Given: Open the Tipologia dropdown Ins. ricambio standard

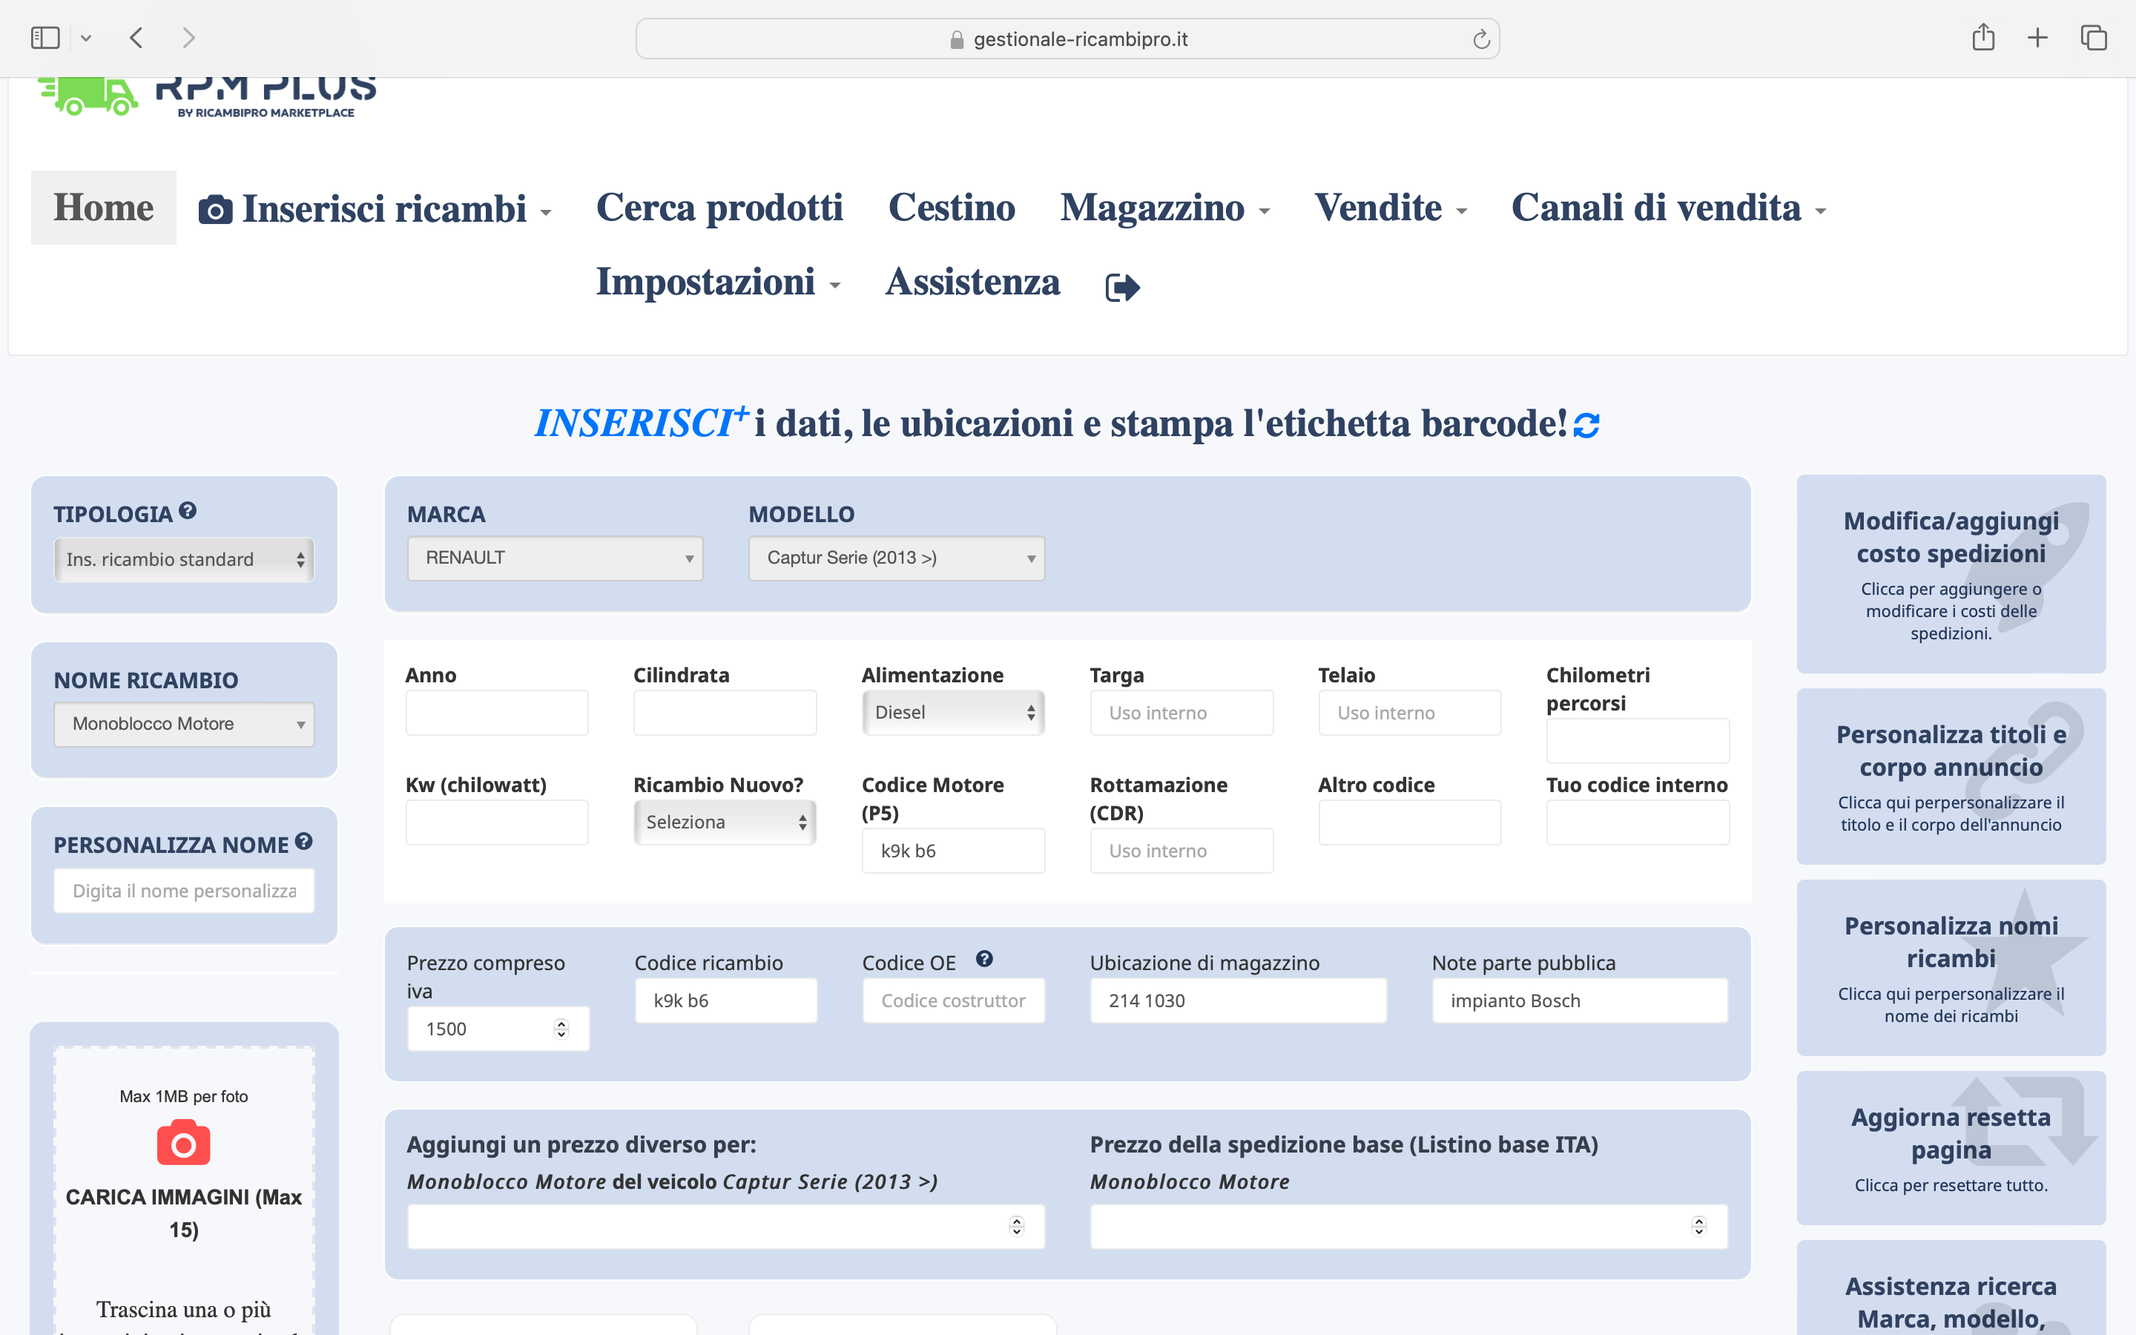Looking at the screenshot, I should point(184,560).
